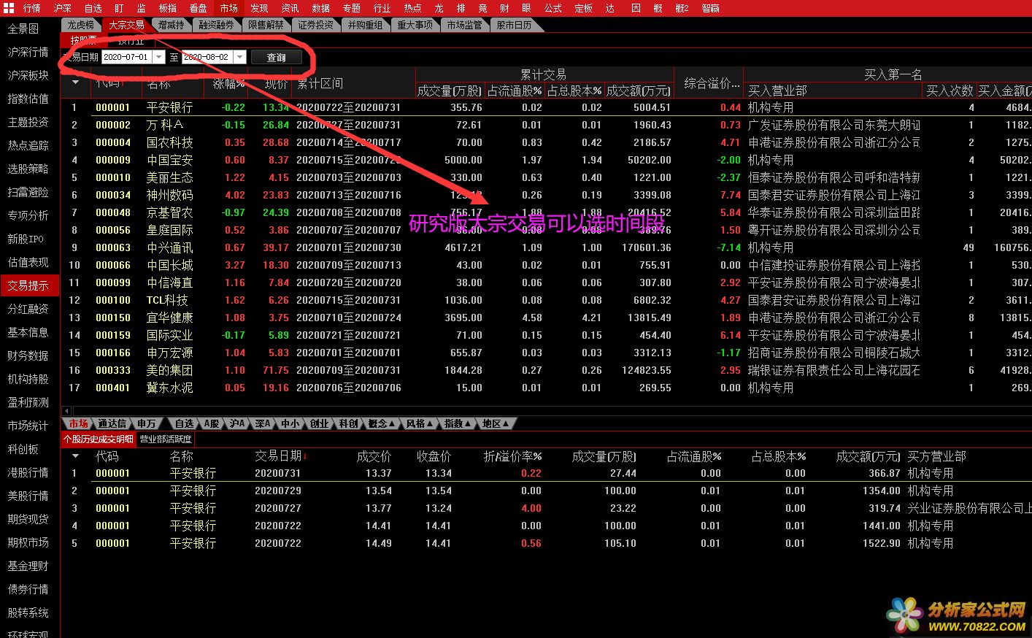Switch to the 市场监管 tab
The width and height of the screenshot is (1032, 638).
(x=464, y=25)
